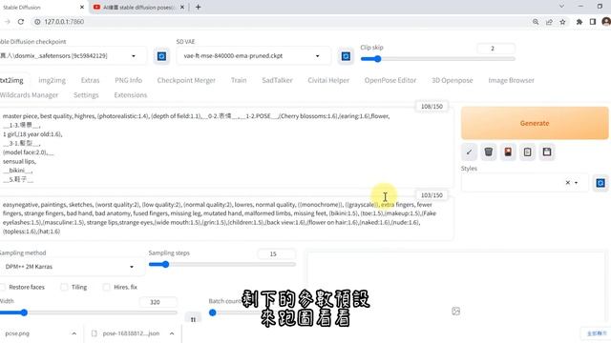
Task: Open pose.png download options chevron
Action: click(74, 333)
